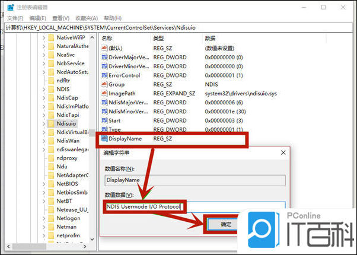Click the Group string value icon
Viewport: 357px width, 255px height.
[x=104, y=84]
